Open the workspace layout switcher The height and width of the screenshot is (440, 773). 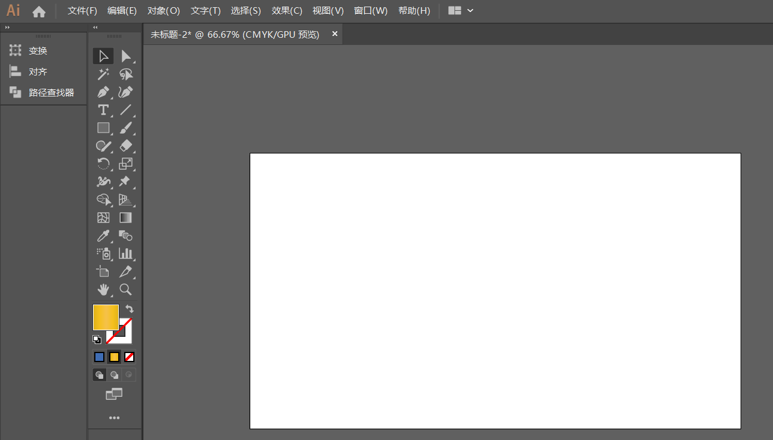[x=455, y=11]
